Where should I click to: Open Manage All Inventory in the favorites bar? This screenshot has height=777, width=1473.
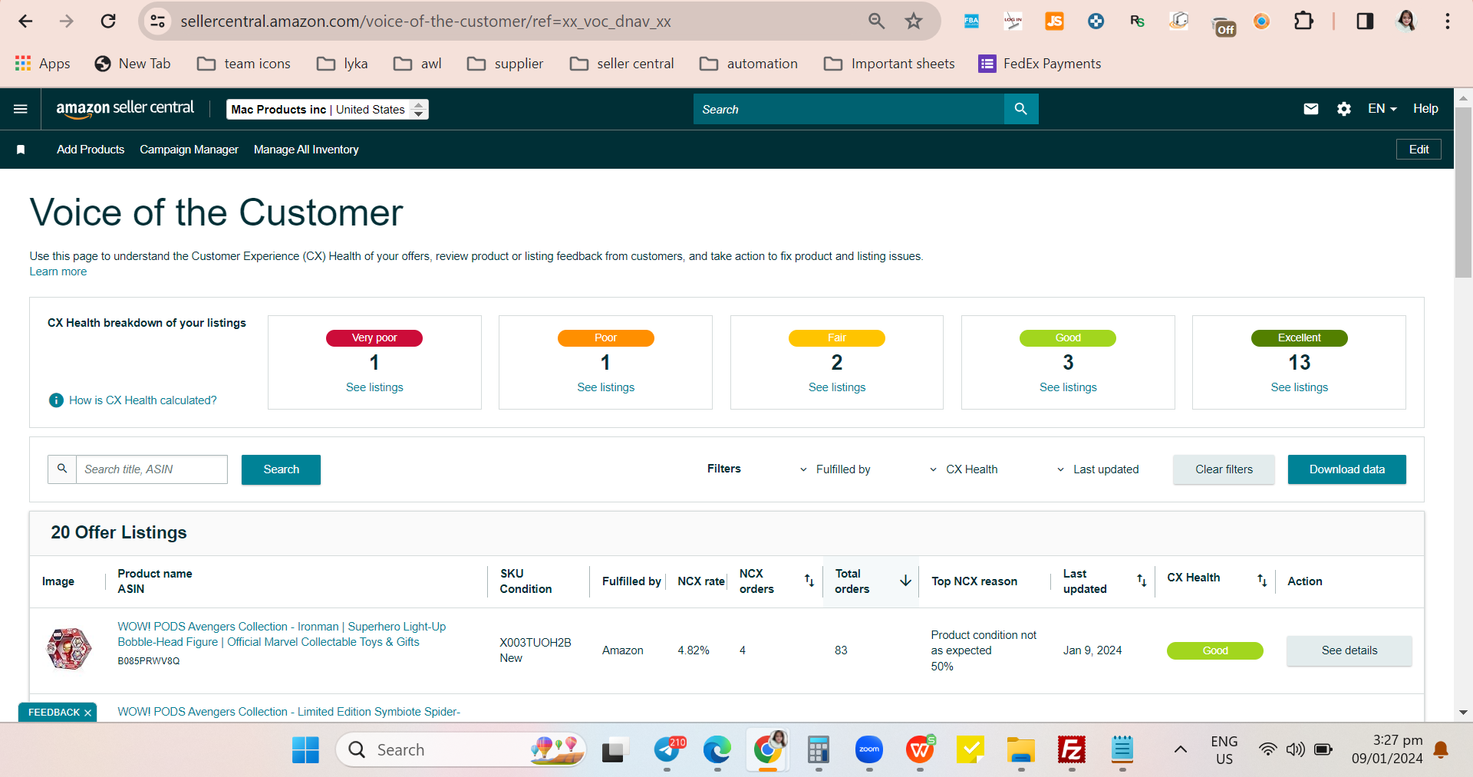click(x=306, y=150)
